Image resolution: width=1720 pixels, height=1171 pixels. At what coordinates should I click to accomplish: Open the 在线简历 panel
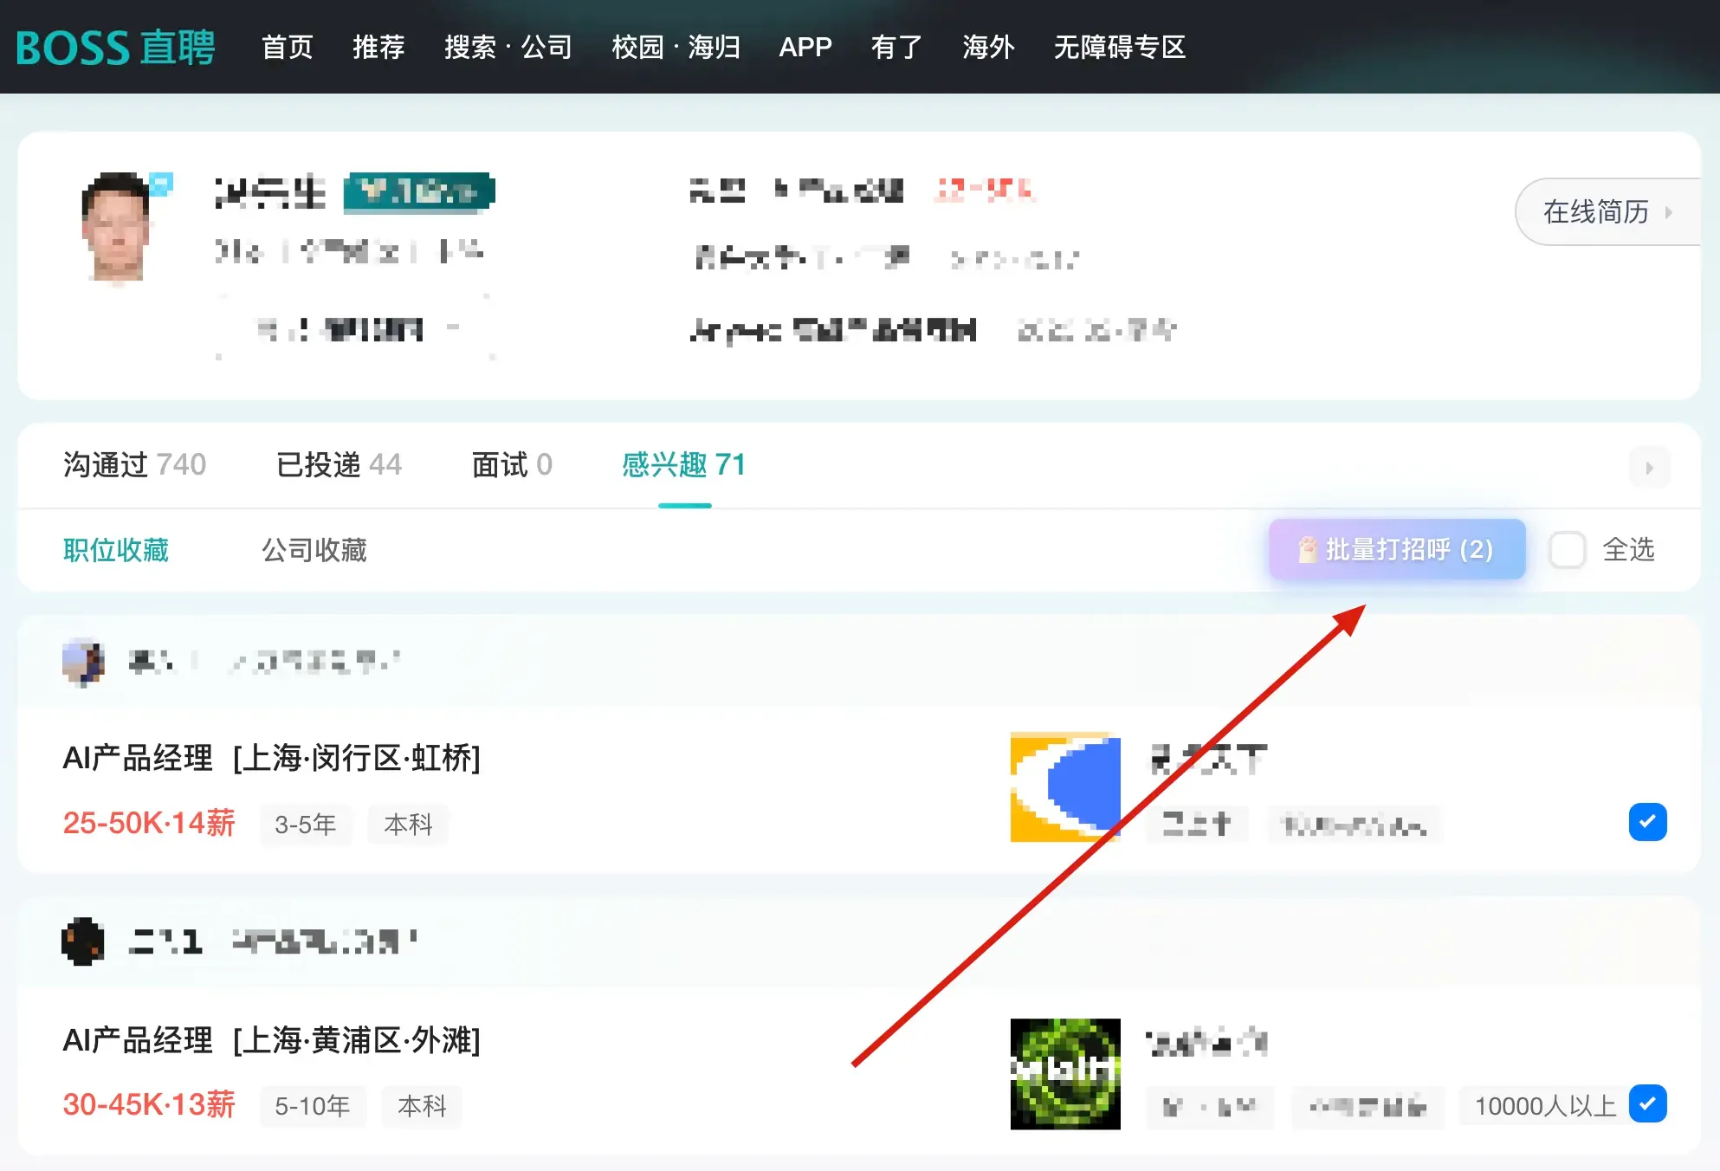click(1604, 212)
